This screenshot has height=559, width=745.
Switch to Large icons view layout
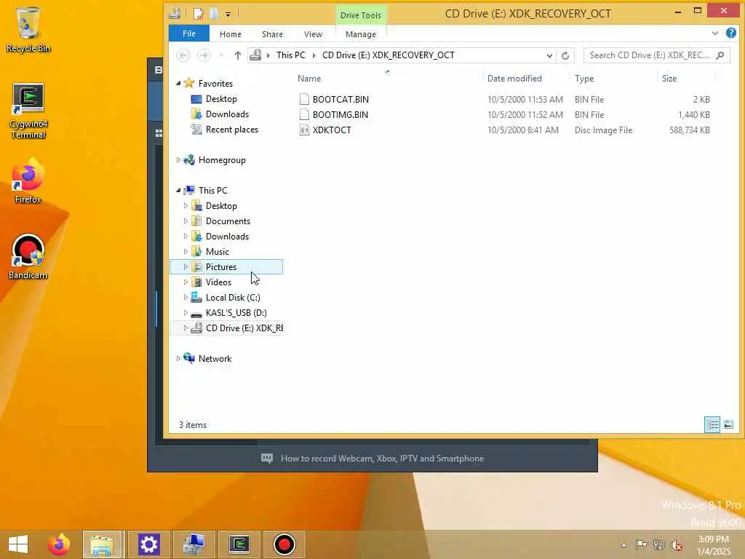tap(728, 424)
